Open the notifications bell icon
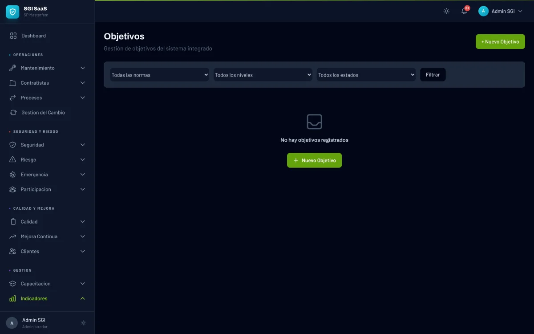Image resolution: width=534 pixels, height=334 pixels. tap(464, 11)
